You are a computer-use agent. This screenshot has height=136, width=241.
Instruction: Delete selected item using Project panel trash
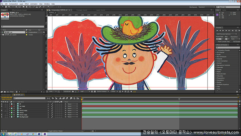(17, 91)
